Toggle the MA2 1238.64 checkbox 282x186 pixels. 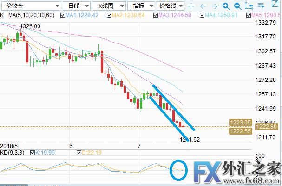[109, 15]
